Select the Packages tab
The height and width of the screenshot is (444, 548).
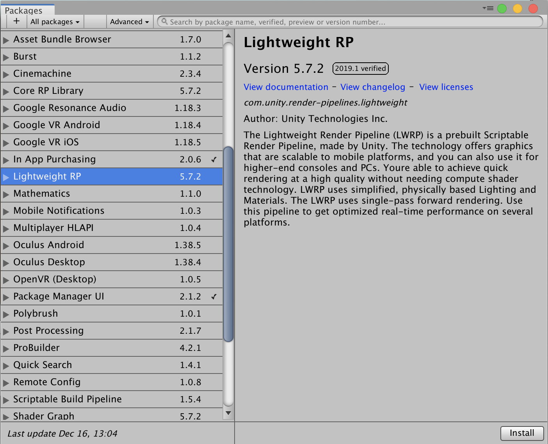point(23,11)
